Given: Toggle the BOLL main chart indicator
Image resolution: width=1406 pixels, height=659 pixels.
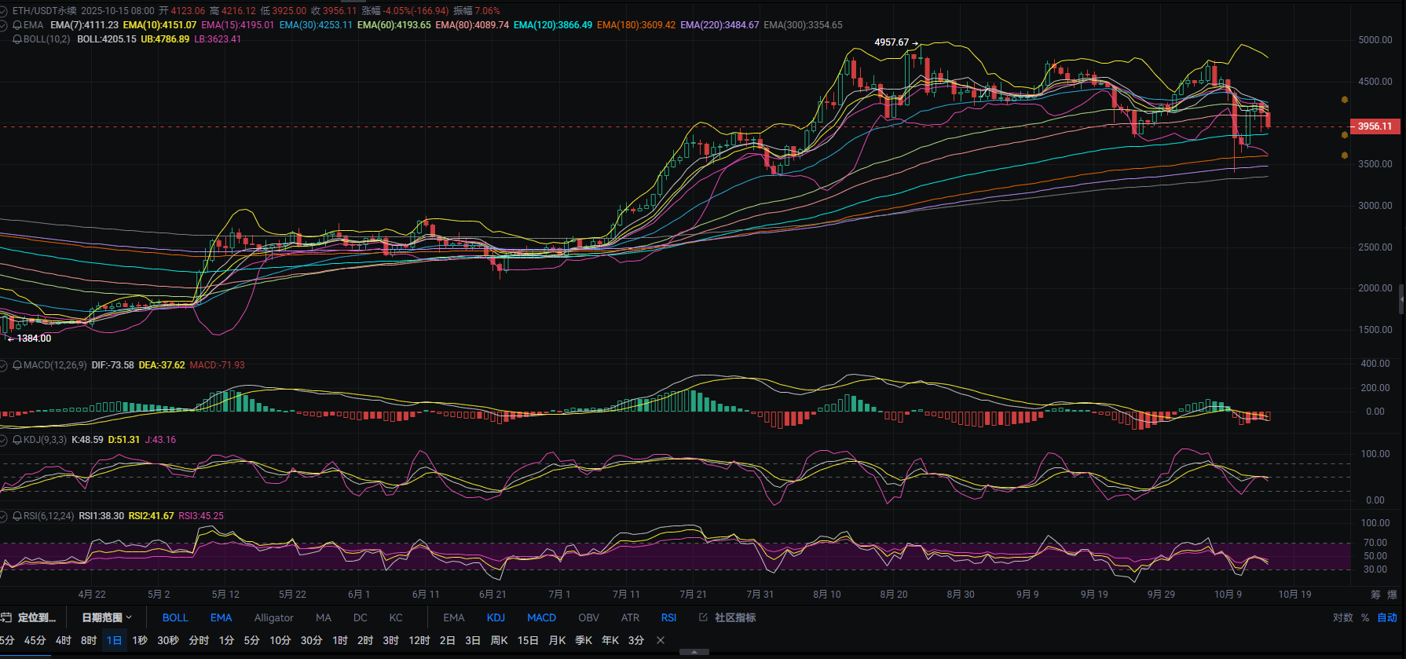Looking at the screenshot, I should tap(175, 617).
